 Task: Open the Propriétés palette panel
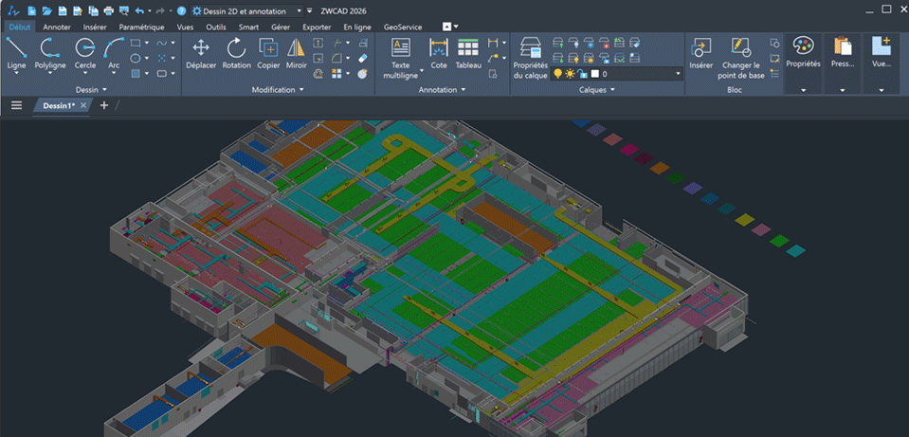(x=804, y=52)
